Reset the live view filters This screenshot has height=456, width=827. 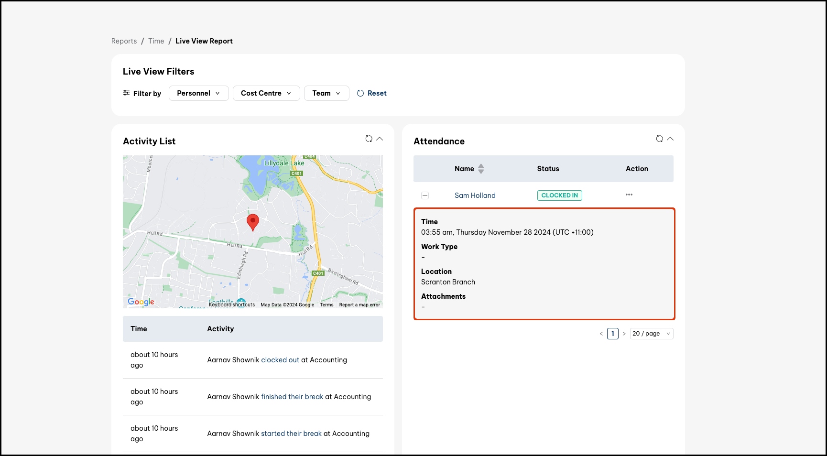point(372,93)
